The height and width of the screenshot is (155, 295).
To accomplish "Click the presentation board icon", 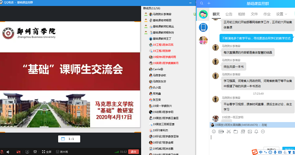I will pyautogui.click(x=35, y=152).
